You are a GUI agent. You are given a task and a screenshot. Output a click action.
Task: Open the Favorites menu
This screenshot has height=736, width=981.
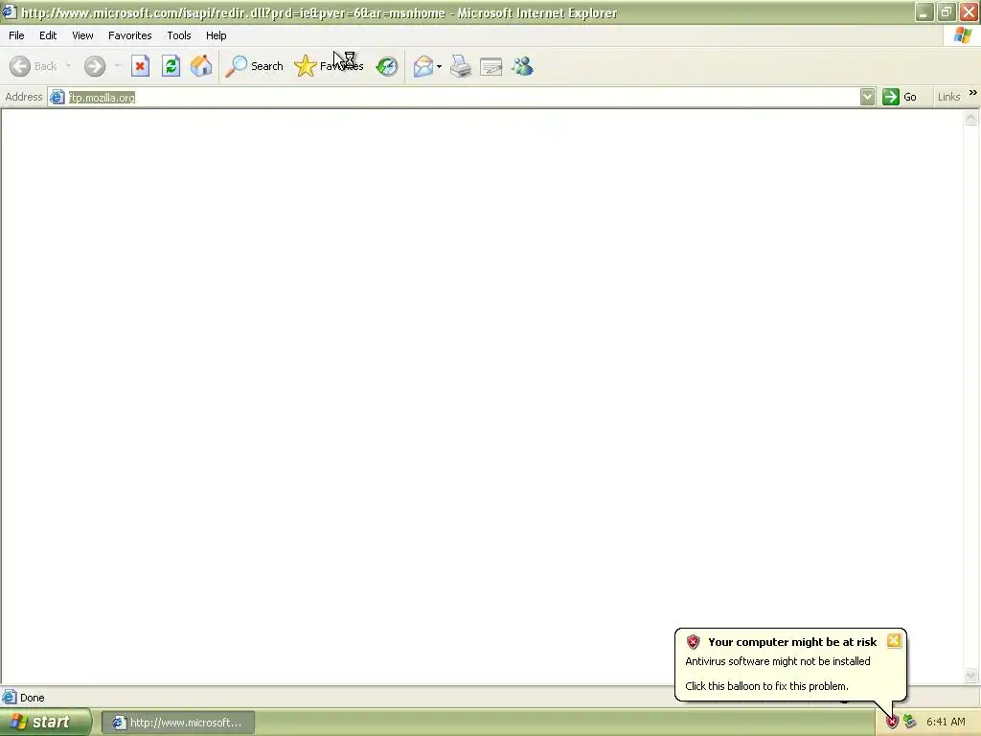pos(129,35)
